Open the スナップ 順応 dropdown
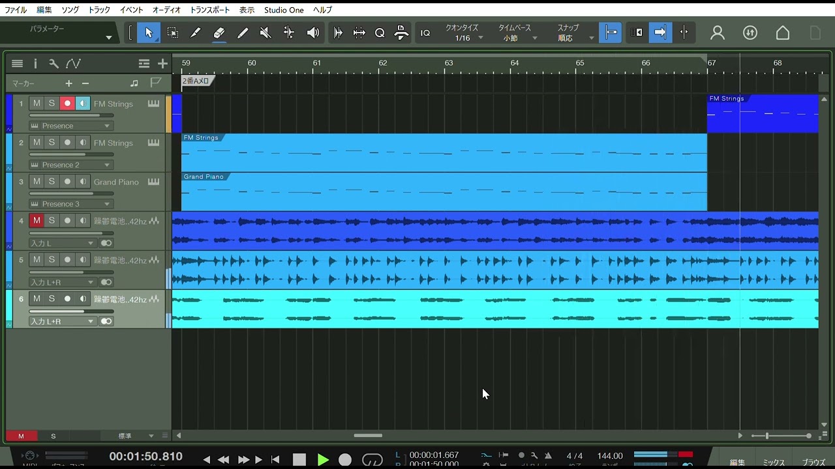Viewport: 835px width, 469px height. coord(575,38)
